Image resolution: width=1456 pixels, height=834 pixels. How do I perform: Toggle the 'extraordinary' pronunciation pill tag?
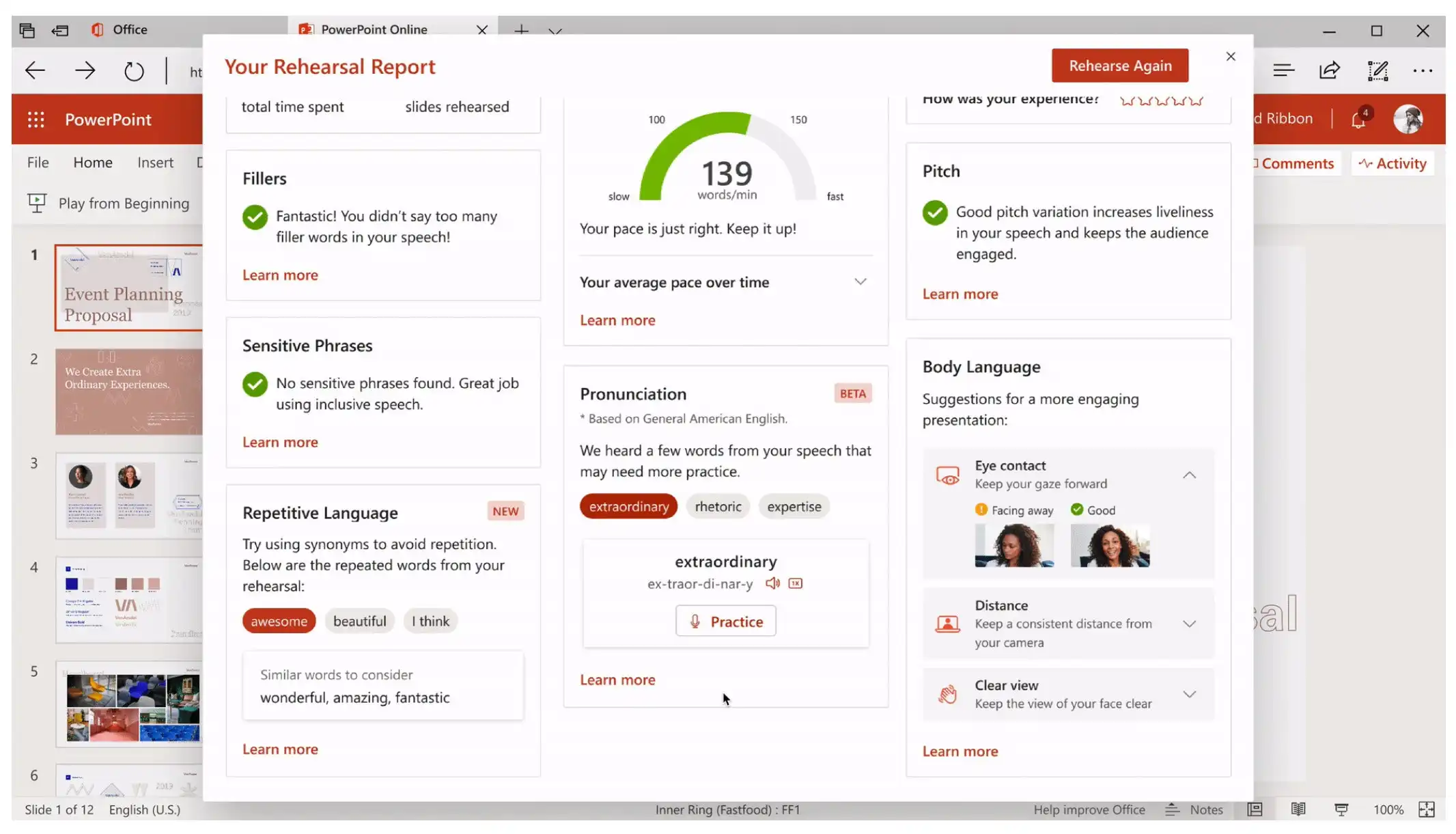coord(629,506)
